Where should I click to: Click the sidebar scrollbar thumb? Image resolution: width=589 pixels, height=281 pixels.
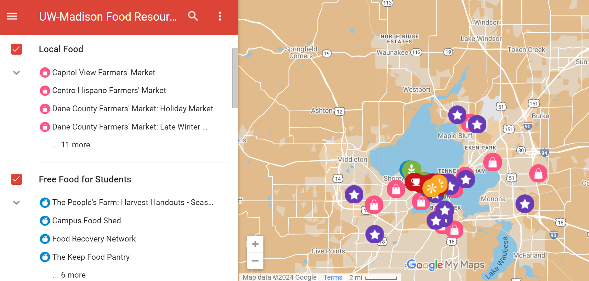235,78
